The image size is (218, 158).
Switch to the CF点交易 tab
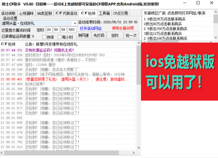coord(121,13)
